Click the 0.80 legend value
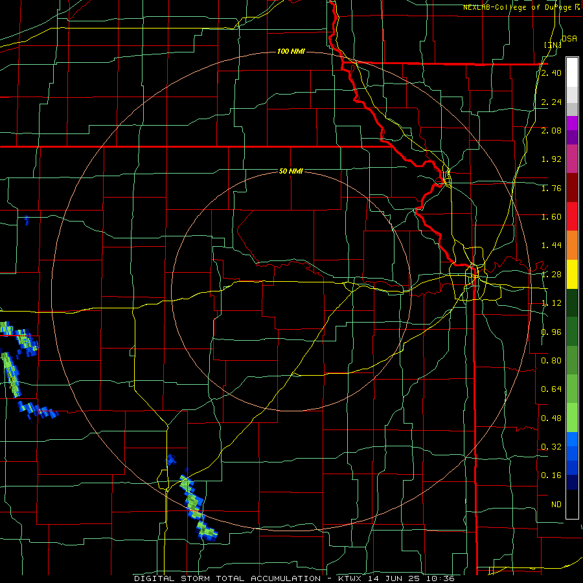583x583 pixels. tap(551, 361)
